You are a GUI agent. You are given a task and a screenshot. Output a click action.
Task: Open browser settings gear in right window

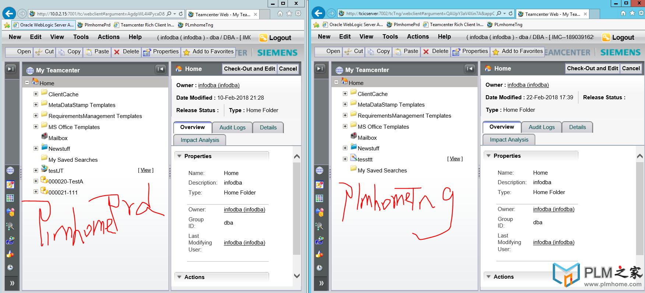pyautogui.click(x=641, y=13)
